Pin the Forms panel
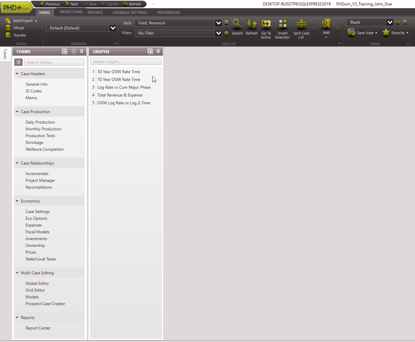The width and height of the screenshot is (415, 342). pos(81,51)
